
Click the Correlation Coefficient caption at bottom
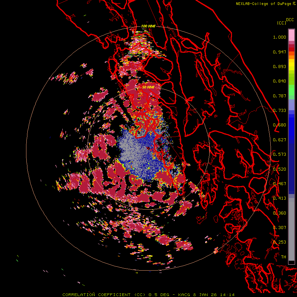(148, 295)
